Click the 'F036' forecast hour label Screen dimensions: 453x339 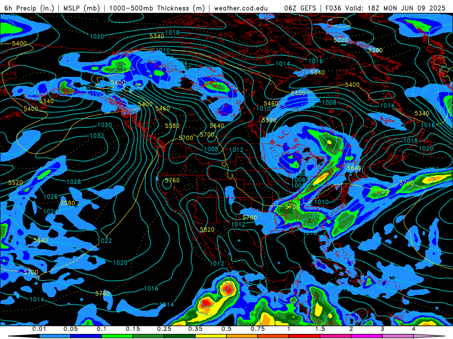click(334, 8)
